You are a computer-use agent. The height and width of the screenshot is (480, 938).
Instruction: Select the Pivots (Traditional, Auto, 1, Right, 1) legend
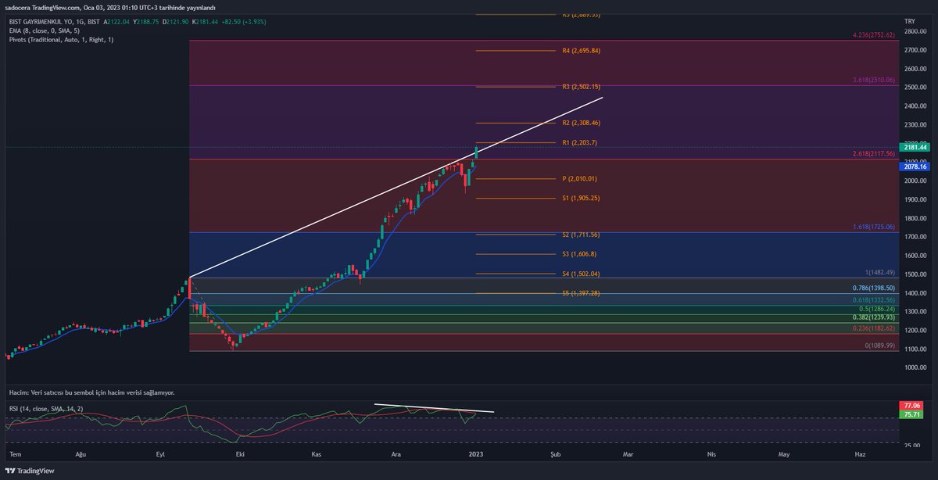61,39
